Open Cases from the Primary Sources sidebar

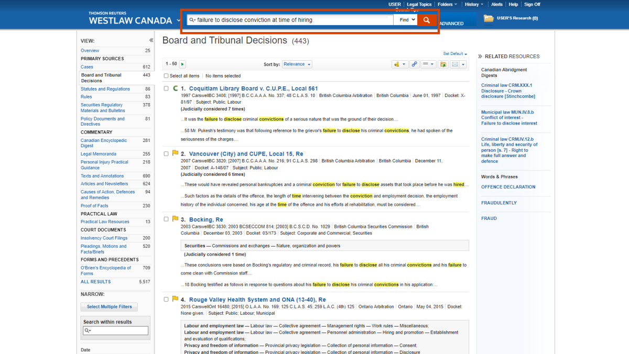click(86, 67)
